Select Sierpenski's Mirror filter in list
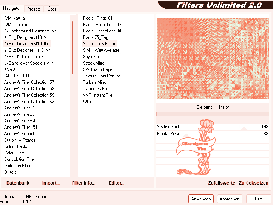Viewport: 273px width, 205px height. pyautogui.click(x=99, y=44)
